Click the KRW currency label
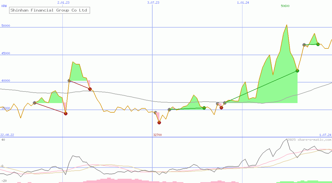Screen dimensions: 332x183 [4, 6]
